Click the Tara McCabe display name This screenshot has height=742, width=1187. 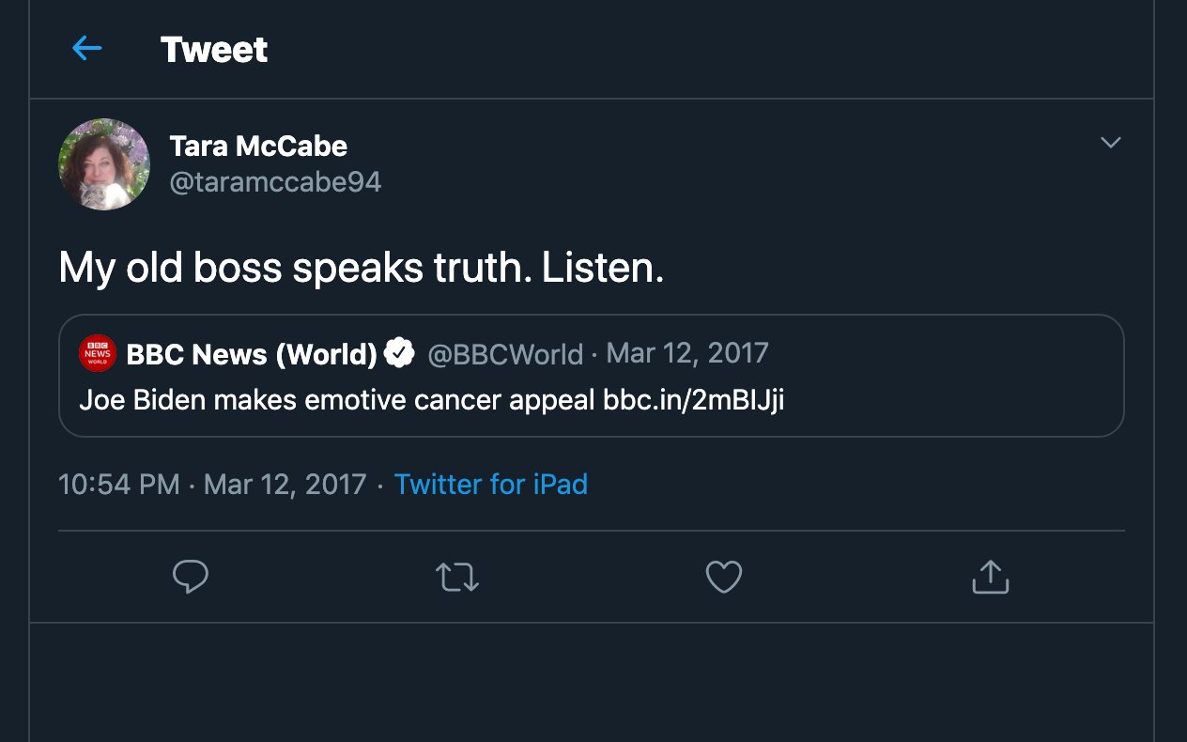pyautogui.click(x=258, y=146)
